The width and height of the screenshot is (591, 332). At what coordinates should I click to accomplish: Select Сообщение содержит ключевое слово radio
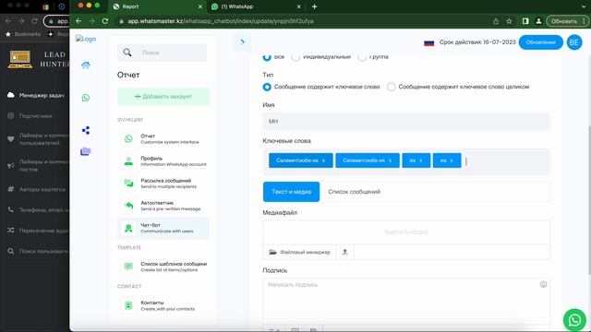tap(267, 87)
